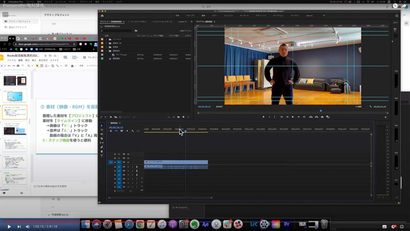Viewport: 410px width, 231px height.
Task: Select the Razor tool in the tools panel
Action: tap(102, 138)
